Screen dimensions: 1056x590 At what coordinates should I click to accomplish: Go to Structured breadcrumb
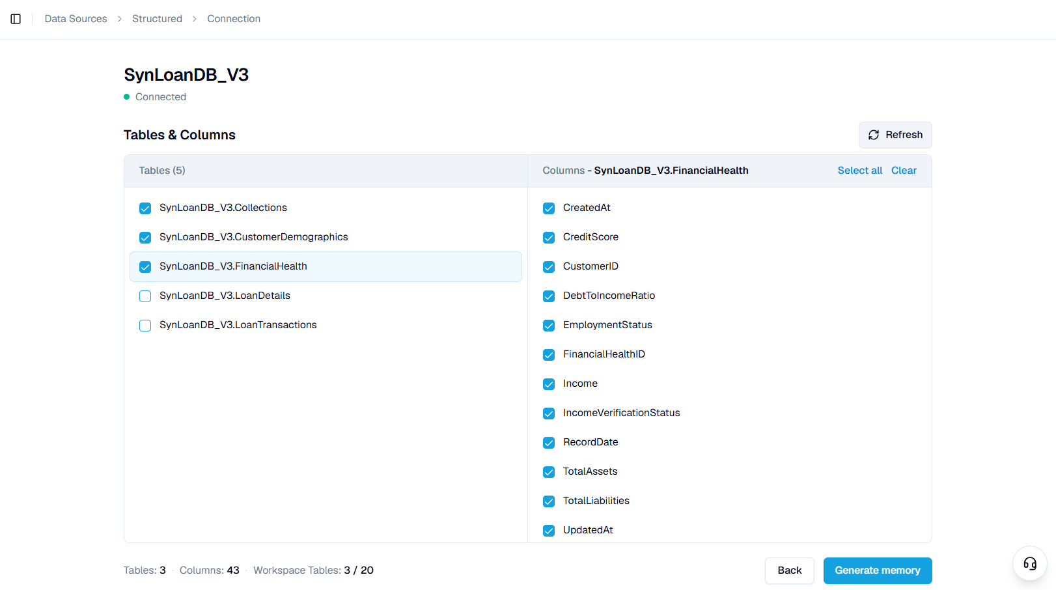click(157, 19)
